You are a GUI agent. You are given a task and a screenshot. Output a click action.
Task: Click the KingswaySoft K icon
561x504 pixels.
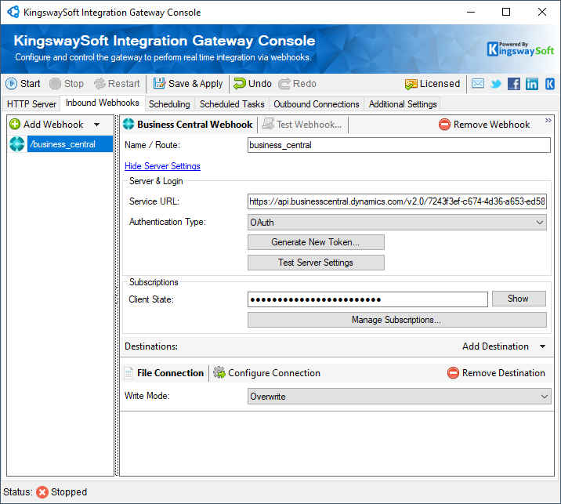point(549,84)
